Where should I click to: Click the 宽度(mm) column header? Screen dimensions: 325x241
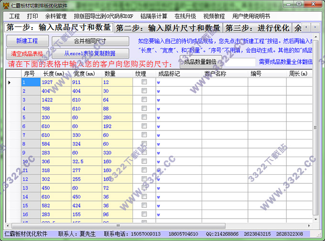(x=87, y=73)
